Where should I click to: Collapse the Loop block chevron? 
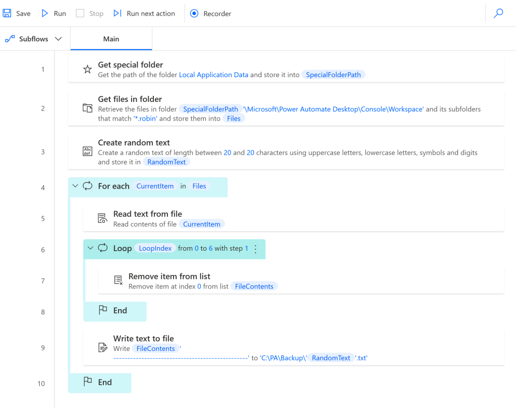pyautogui.click(x=91, y=248)
